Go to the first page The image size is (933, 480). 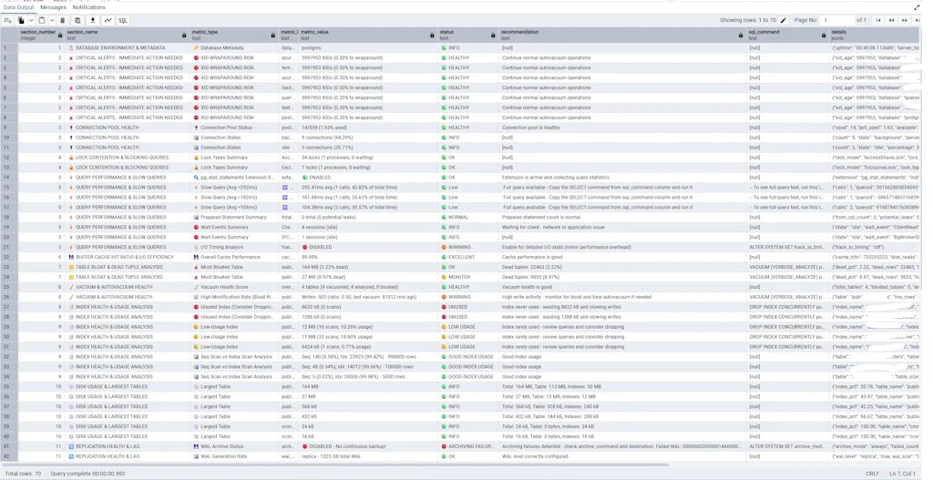(878, 20)
